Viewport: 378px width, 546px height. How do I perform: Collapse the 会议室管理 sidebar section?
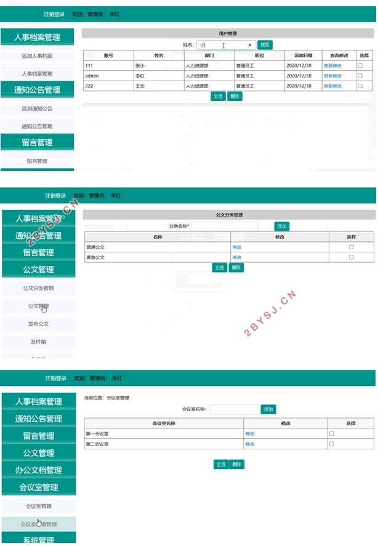pos(39,488)
